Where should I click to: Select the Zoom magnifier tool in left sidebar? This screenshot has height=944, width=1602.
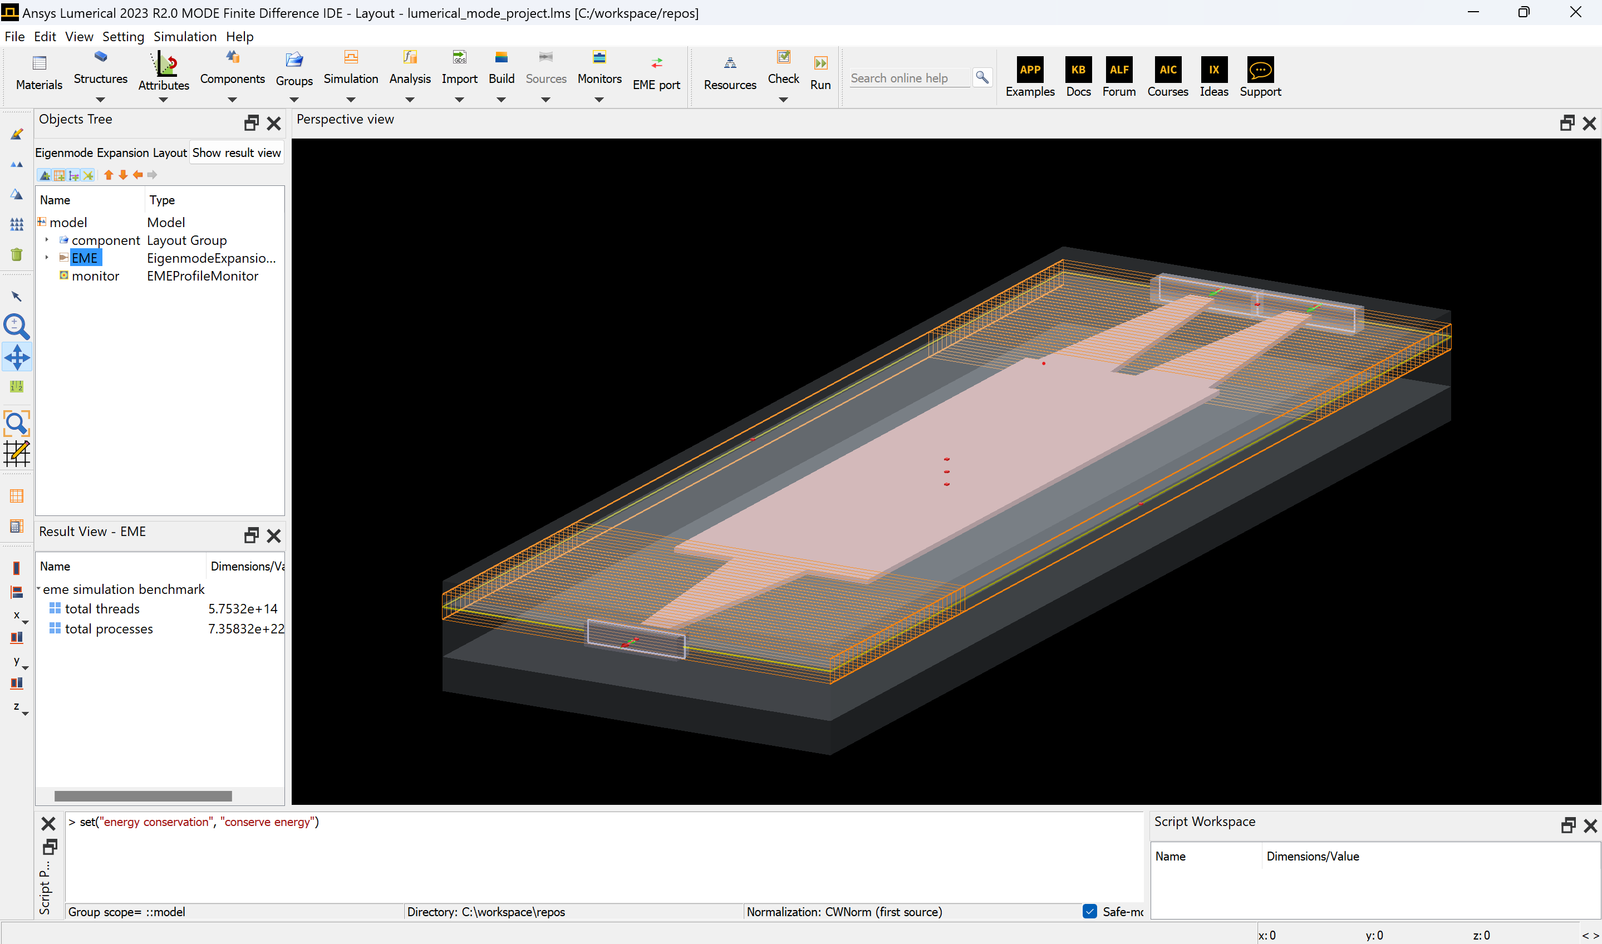(16, 326)
